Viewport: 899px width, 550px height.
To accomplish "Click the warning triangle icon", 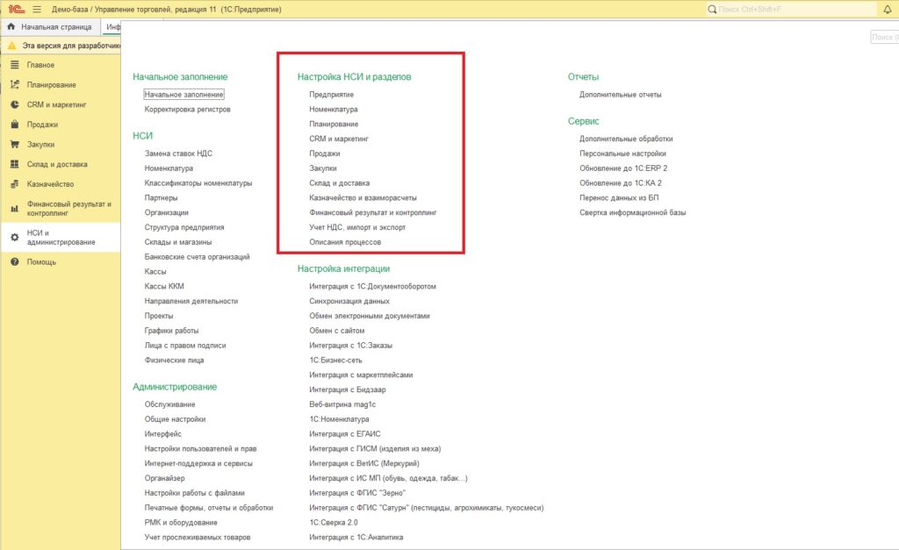I will point(11,46).
